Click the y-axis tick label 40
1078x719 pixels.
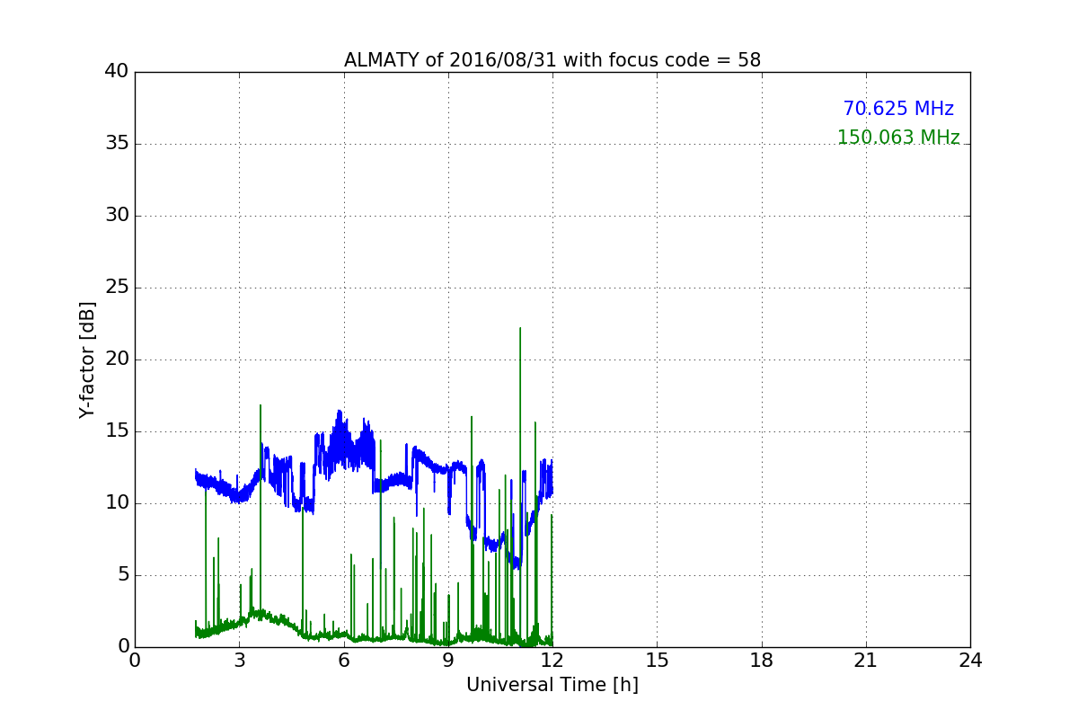pos(117,72)
